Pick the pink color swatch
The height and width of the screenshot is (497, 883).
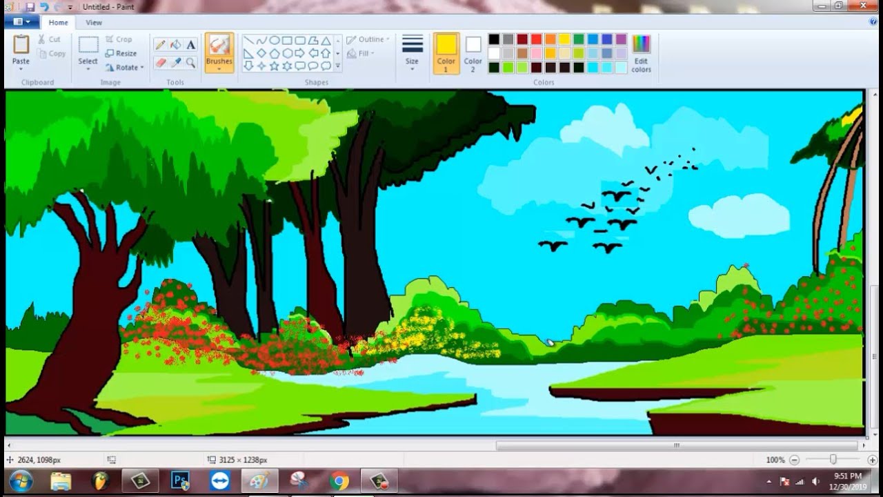(x=536, y=53)
